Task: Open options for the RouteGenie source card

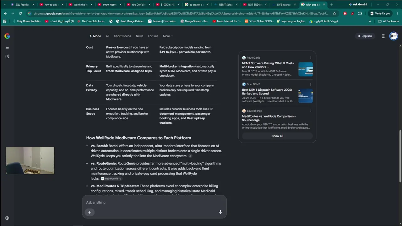Action: click(x=311, y=58)
